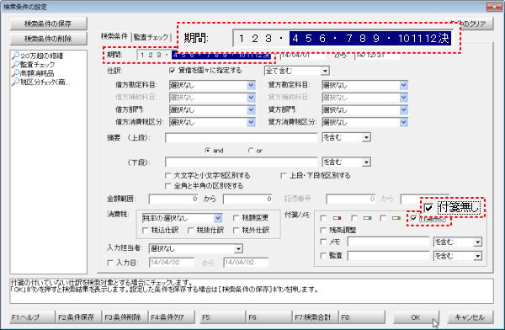
Task: Check the 税額変更 box
Action: point(236,218)
